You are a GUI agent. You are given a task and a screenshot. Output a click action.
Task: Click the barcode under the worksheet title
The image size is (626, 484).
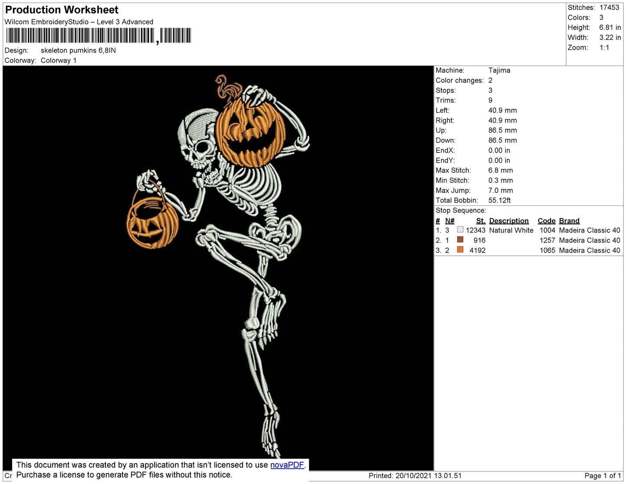(x=98, y=36)
